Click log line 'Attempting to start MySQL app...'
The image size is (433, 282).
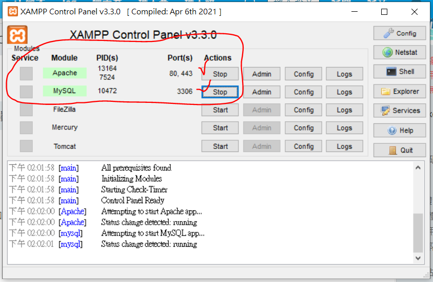(x=153, y=233)
